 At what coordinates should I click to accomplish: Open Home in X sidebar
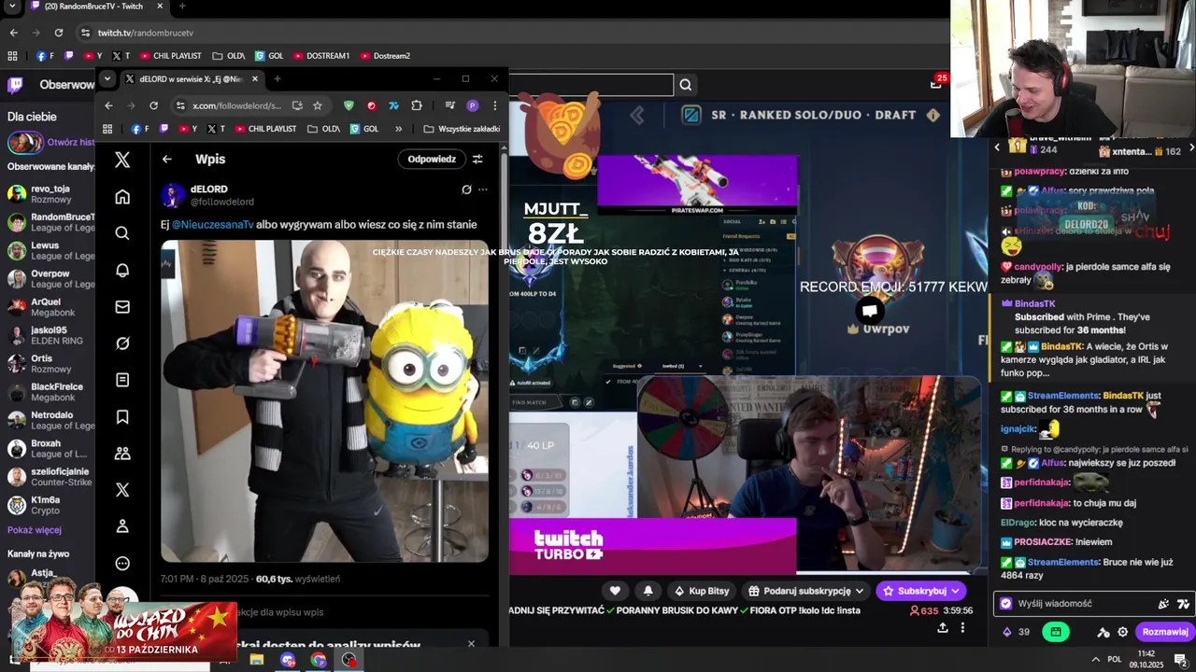click(x=122, y=197)
